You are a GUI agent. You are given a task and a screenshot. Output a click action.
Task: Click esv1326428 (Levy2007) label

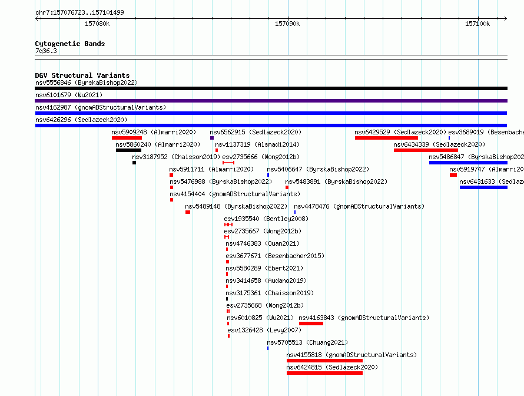pyautogui.click(x=264, y=330)
